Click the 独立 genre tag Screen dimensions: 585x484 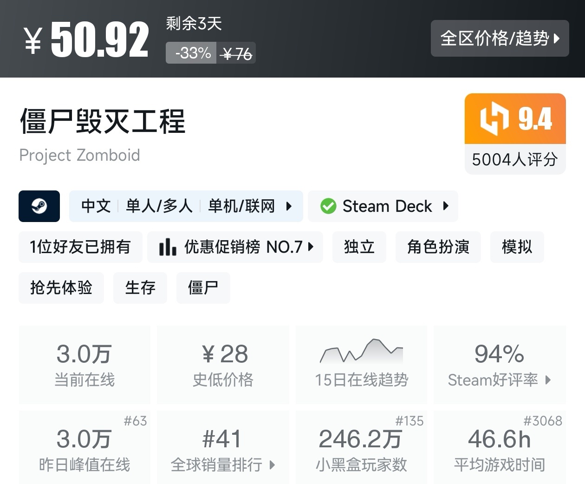pos(359,247)
